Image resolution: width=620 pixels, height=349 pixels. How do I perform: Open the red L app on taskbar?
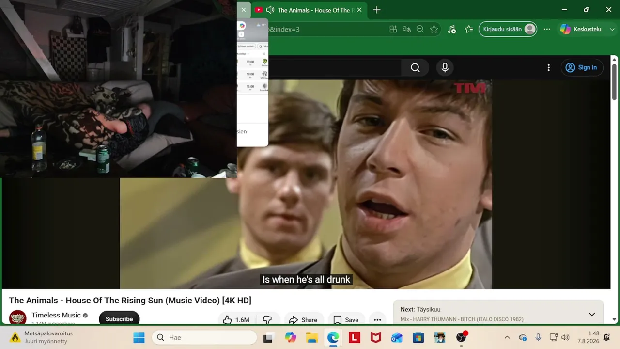[x=354, y=337]
